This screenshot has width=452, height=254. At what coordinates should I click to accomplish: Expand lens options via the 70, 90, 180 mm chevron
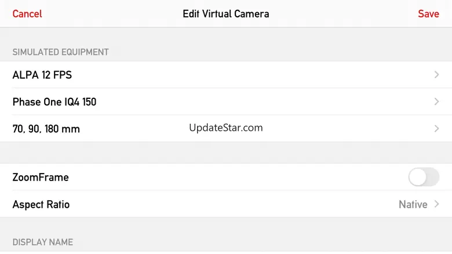tap(436, 129)
